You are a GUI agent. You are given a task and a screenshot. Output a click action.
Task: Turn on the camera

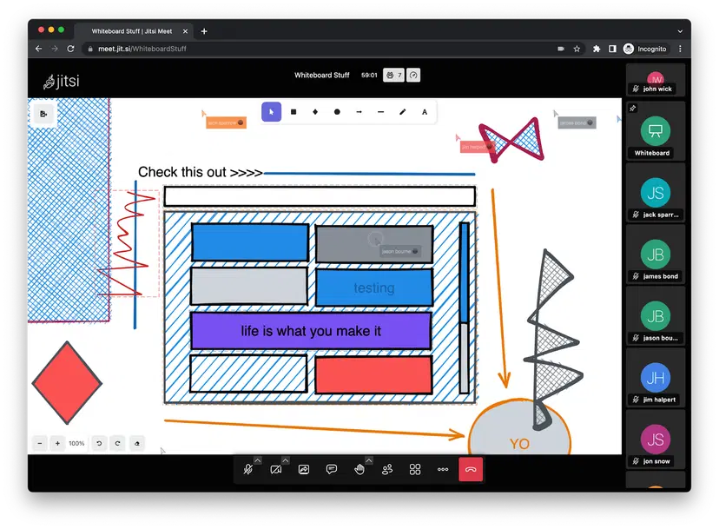coord(276,469)
